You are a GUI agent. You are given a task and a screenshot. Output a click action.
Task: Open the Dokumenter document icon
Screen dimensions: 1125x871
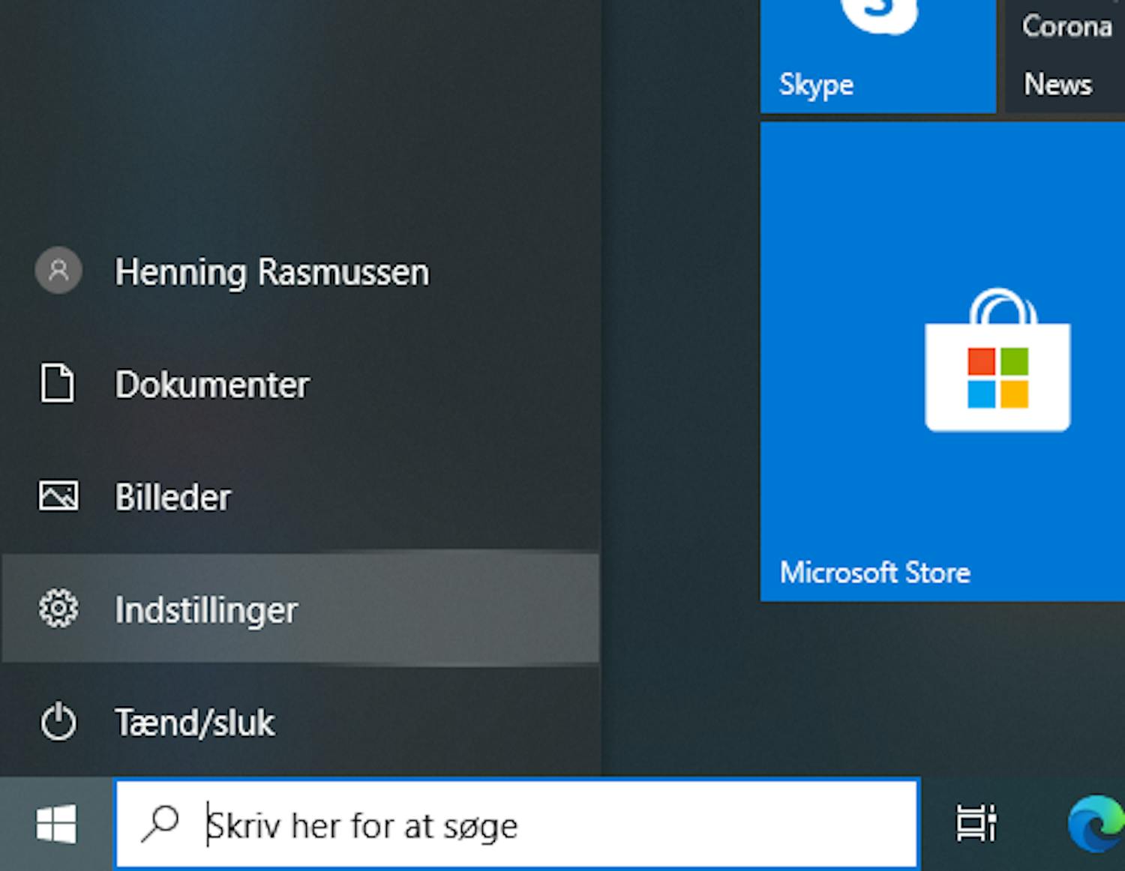[58, 384]
